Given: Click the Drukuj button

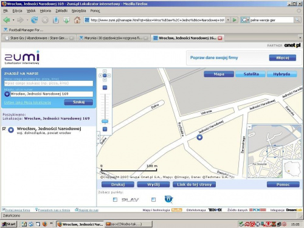Looking at the screenshot, I should tap(118, 184).
